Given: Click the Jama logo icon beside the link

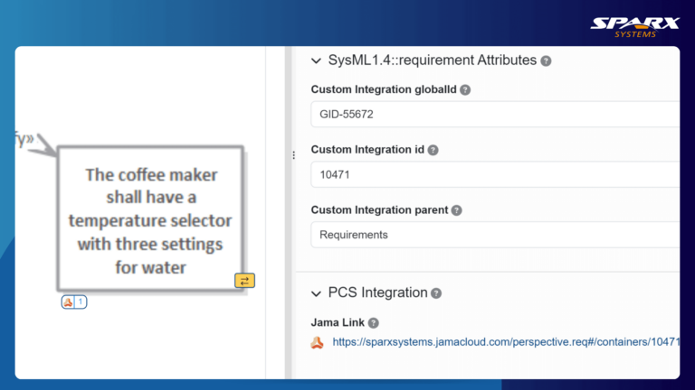Looking at the screenshot, I should point(317,342).
